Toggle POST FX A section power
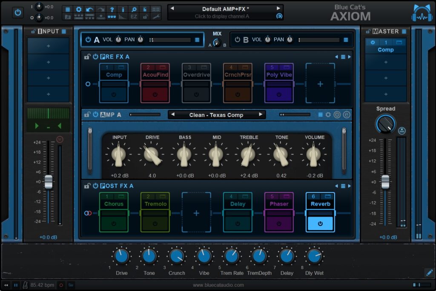The width and height of the screenshot is (436, 291). pos(95,186)
